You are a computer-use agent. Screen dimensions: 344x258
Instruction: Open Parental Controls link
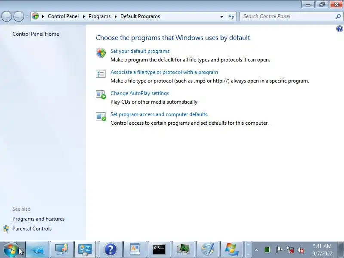[x=32, y=229]
